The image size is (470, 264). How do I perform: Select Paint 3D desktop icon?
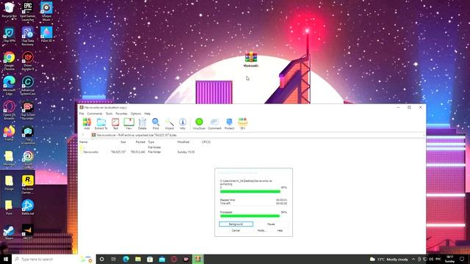pyautogui.click(x=46, y=34)
